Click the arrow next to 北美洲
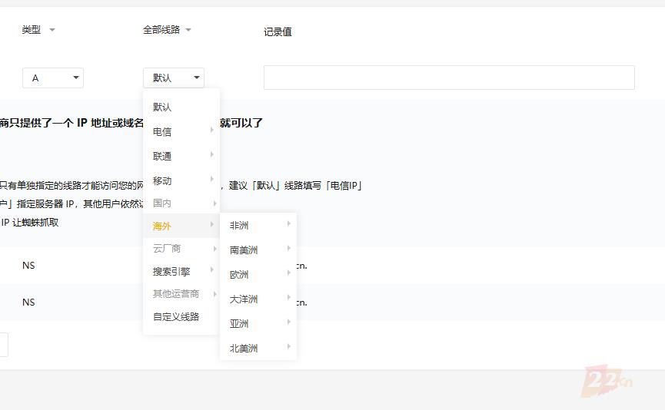This screenshot has height=410, width=665. tap(289, 347)
